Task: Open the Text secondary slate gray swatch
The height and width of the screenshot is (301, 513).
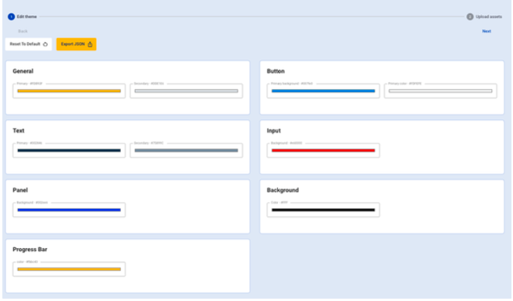Action: pyautogui.click(x=186, y=150)
